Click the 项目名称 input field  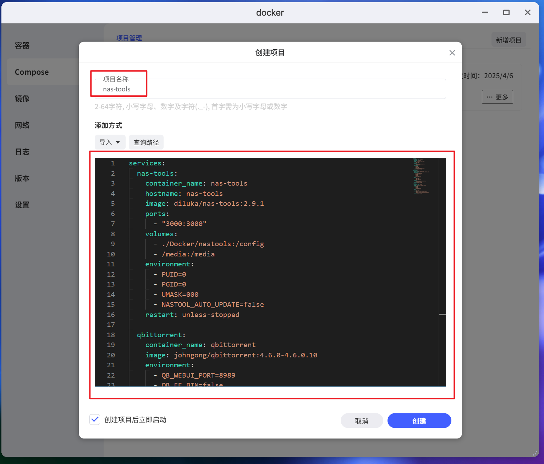[270, 89]
